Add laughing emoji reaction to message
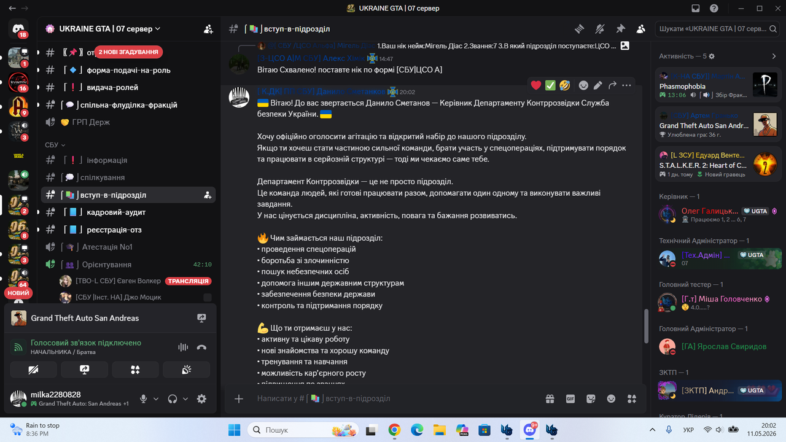 [565, 85]
